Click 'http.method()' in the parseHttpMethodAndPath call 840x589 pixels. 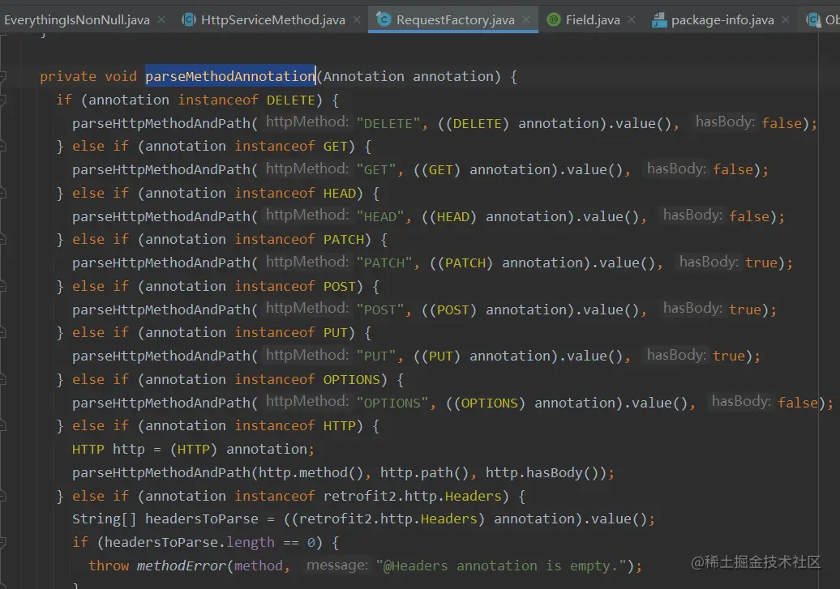pyautogui.click(x=311, y=473)
